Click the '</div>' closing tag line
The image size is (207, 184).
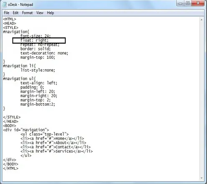(x=10, y=160)
